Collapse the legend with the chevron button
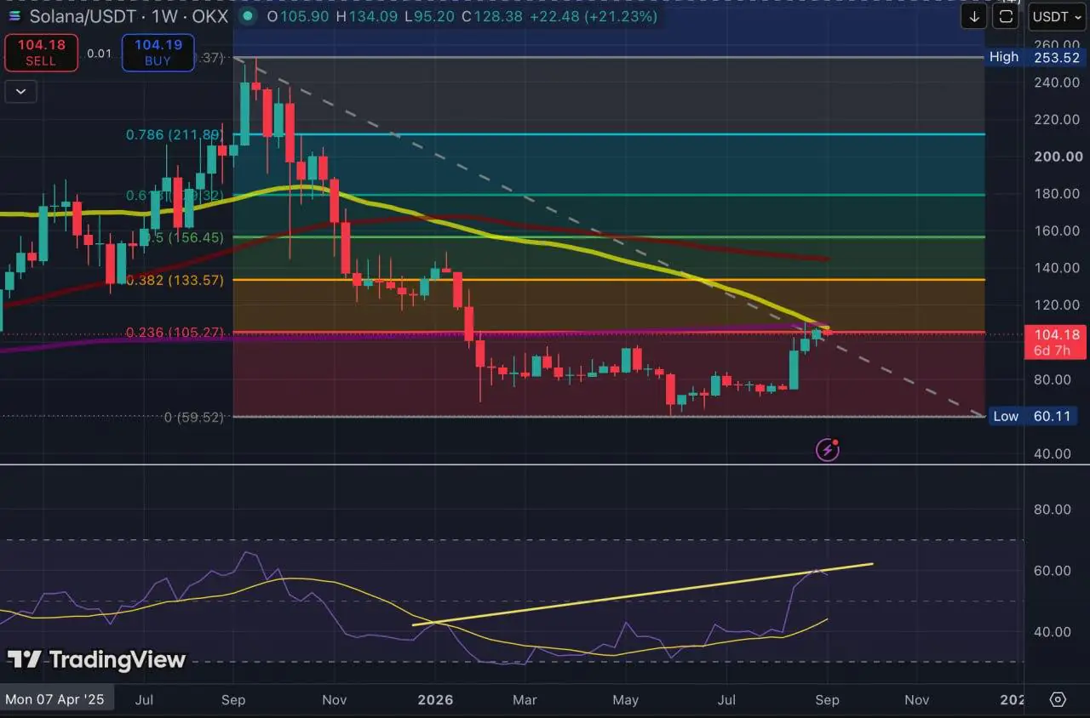 click(20, 91)
